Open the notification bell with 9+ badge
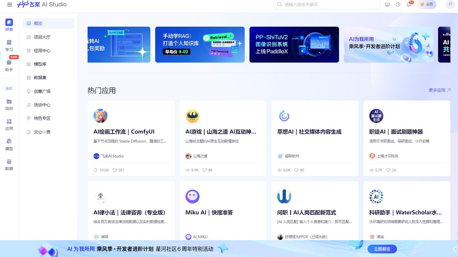 click(x=409, y=4)
